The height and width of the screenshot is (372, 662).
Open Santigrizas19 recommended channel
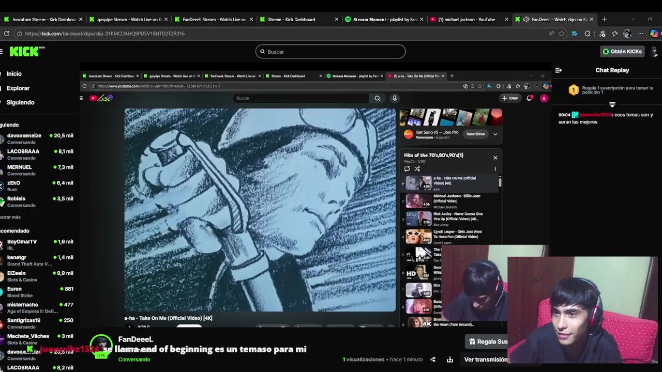37,323
